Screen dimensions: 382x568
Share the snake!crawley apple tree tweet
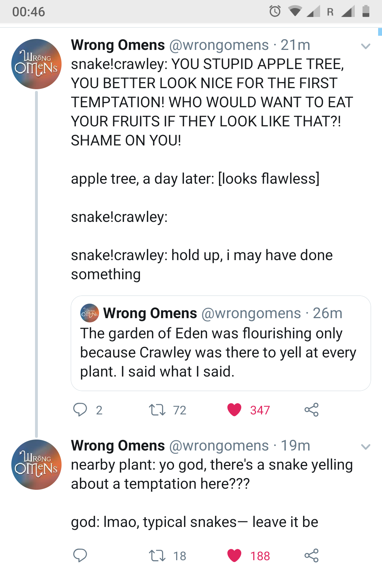[x=311, y=410]
